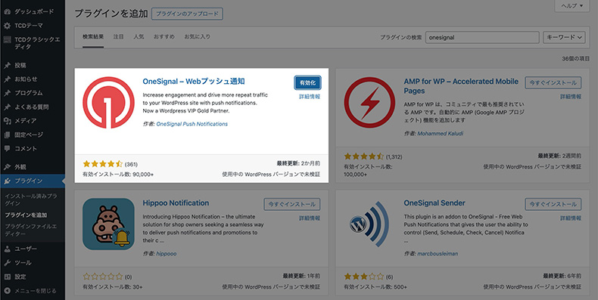Install OneSignal Sender with 今すぐインストール
The image size is (598, 300).
click(x=553, y=204)
